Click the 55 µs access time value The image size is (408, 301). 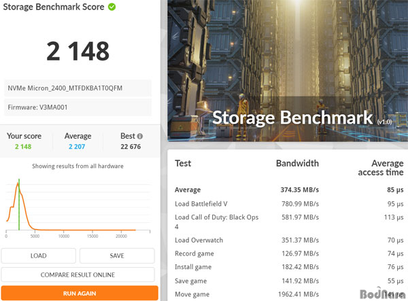(x=396, y=281)
